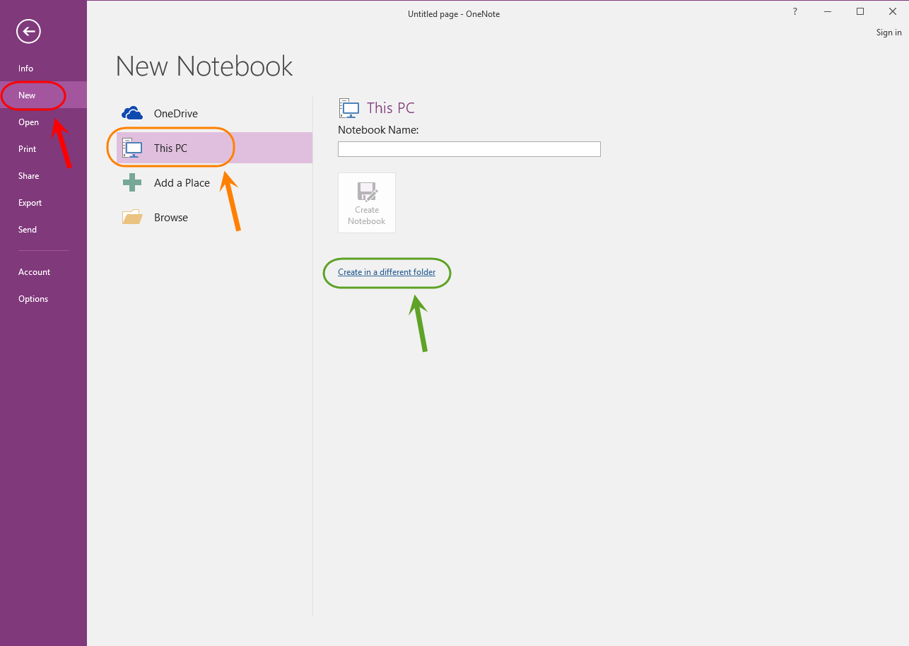Minimize the OneNote window
This screenshot has width=909, height=646.
tap(828, 11)
